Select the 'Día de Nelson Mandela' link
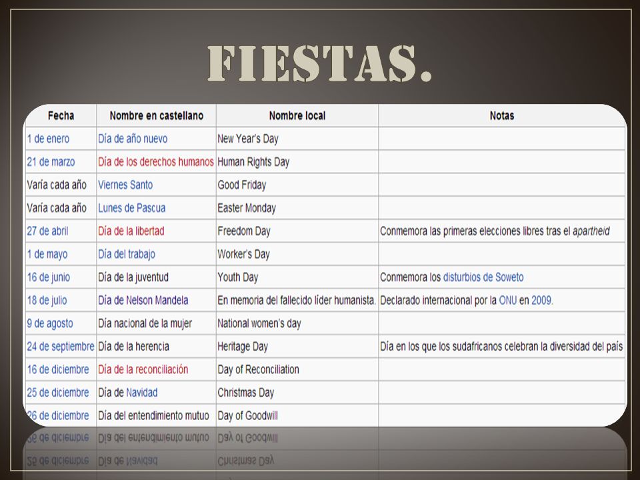Screen dimensions: 640x480 [143, 301]
